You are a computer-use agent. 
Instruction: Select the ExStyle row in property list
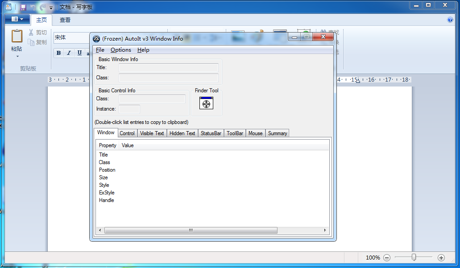[107, 193]
